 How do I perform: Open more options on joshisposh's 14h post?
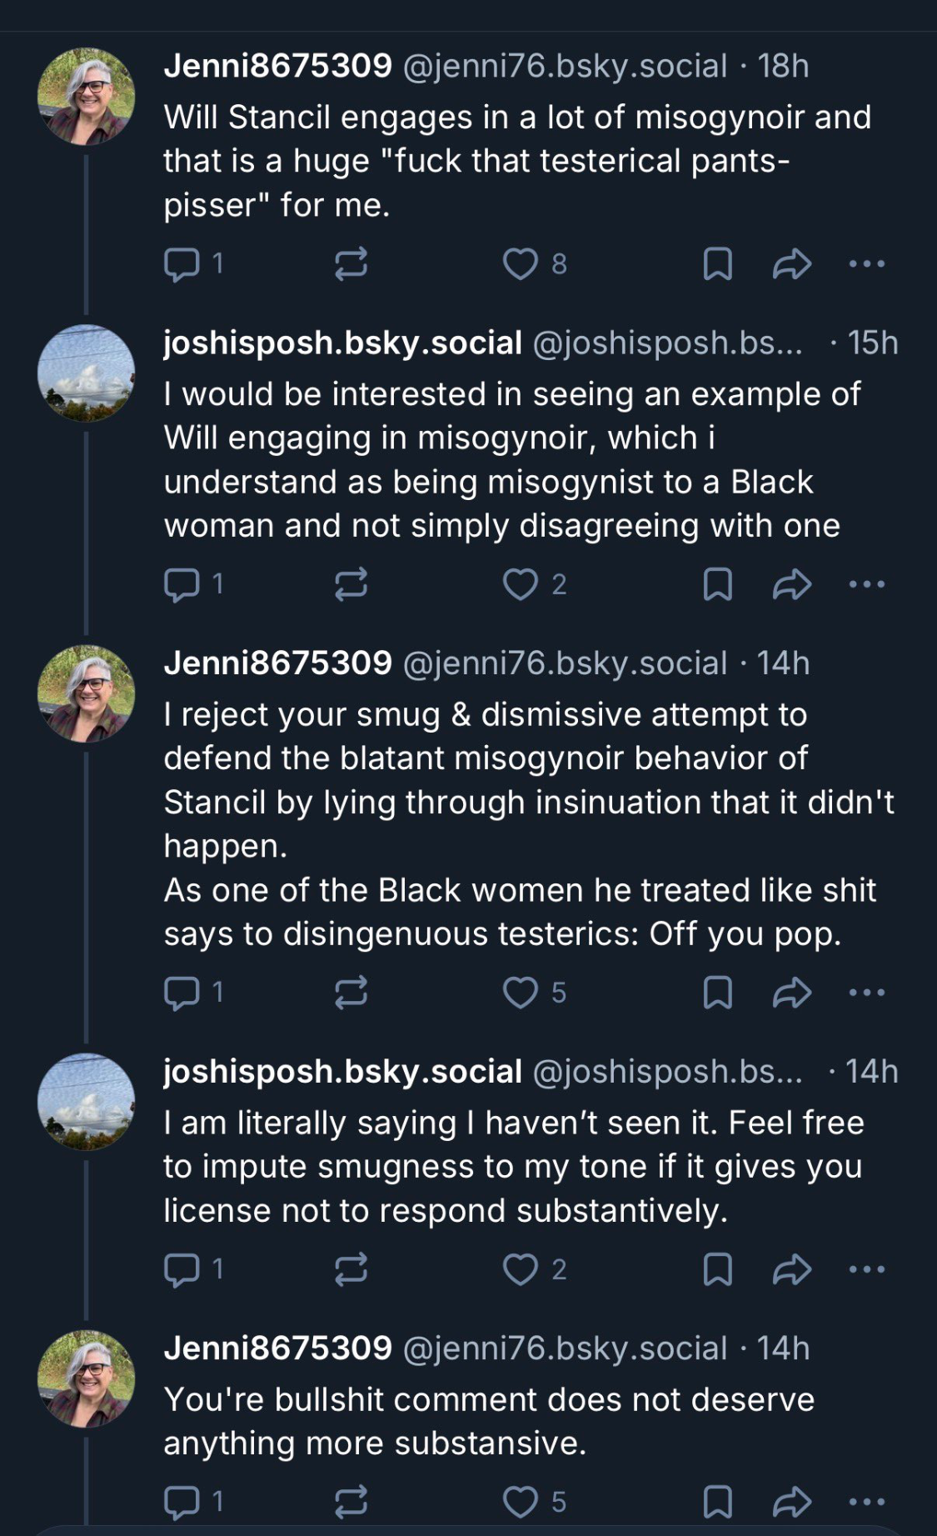[866, 1269]
